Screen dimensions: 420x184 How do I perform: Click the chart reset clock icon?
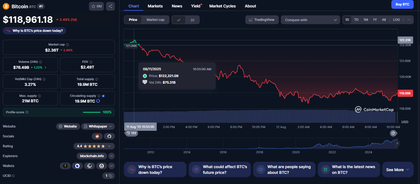[393, 133]
